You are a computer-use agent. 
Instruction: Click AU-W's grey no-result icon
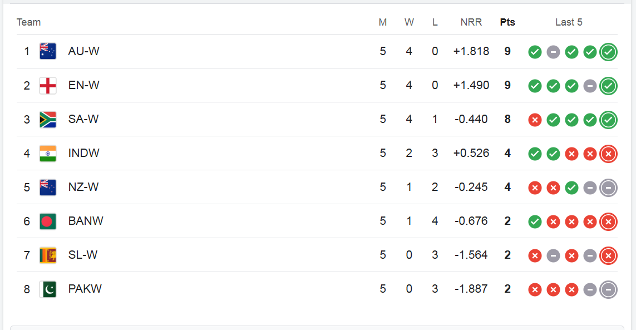coord(553,52)
